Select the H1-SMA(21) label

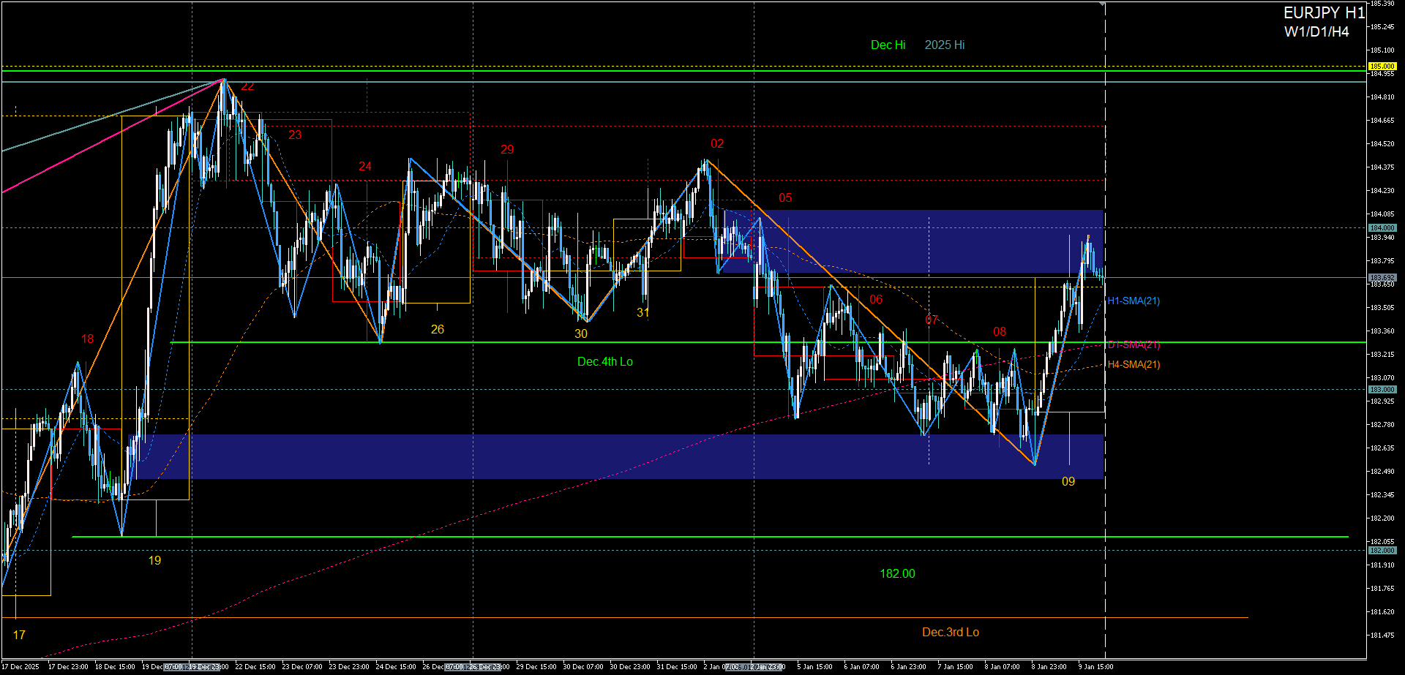click(1133, 301)
